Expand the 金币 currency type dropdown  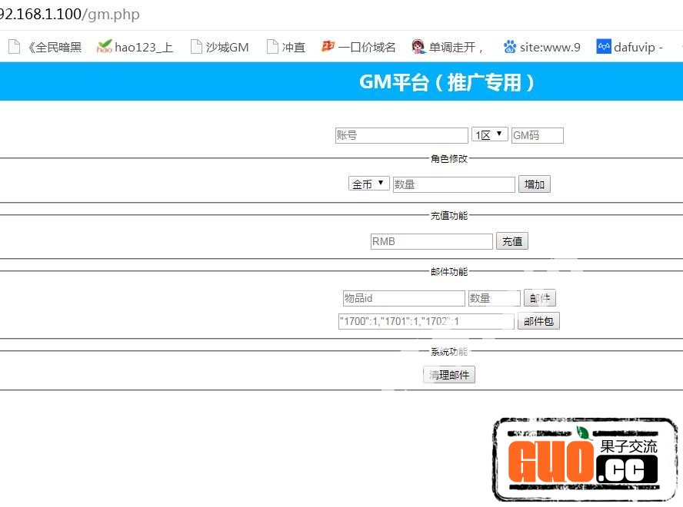click(x=368, y=184)
